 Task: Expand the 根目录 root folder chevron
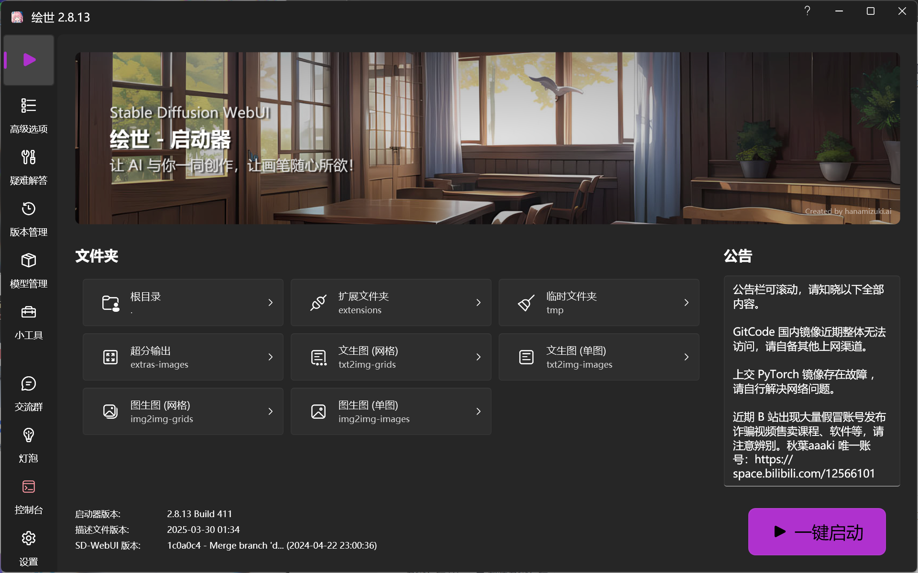coord(270,303)
